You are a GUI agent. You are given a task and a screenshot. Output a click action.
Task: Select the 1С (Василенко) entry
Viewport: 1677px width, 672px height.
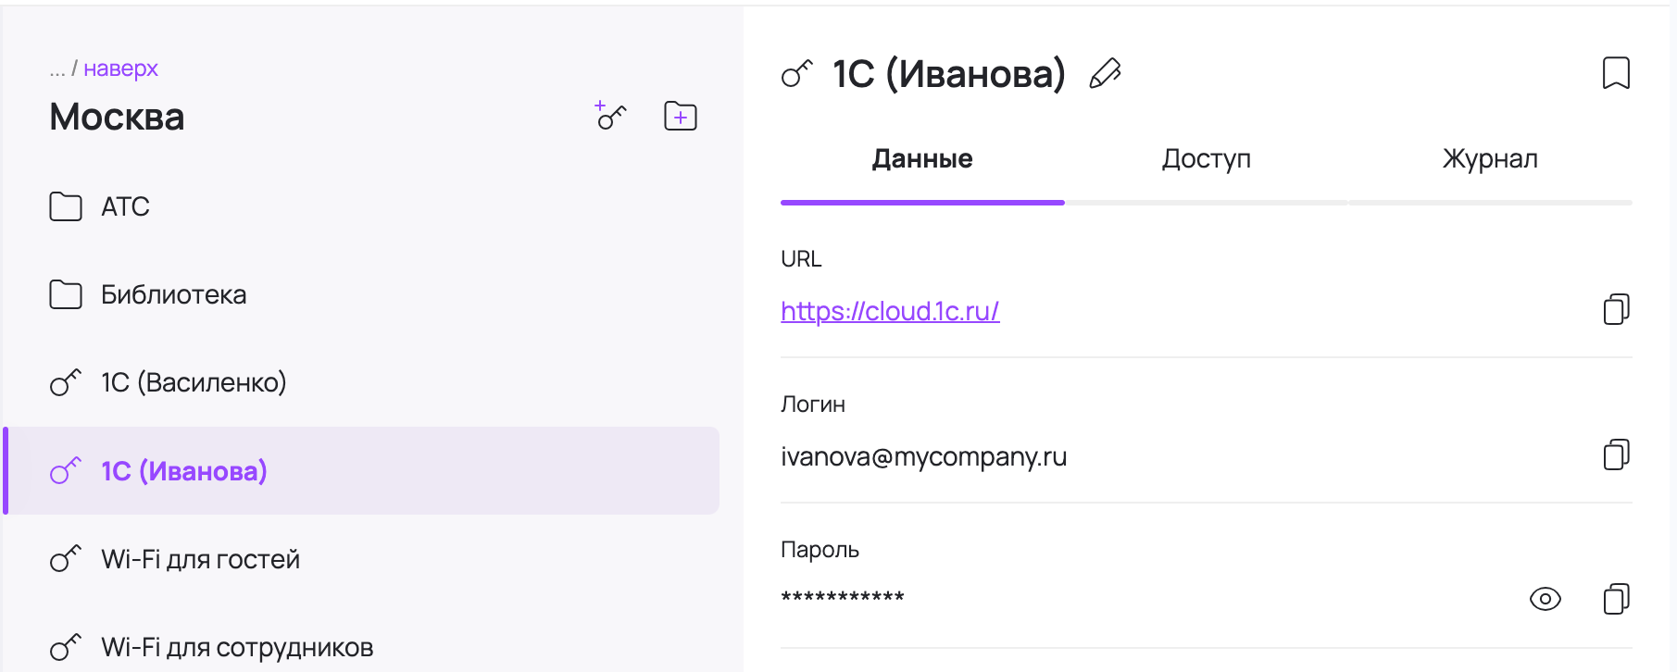pos(193,382)
